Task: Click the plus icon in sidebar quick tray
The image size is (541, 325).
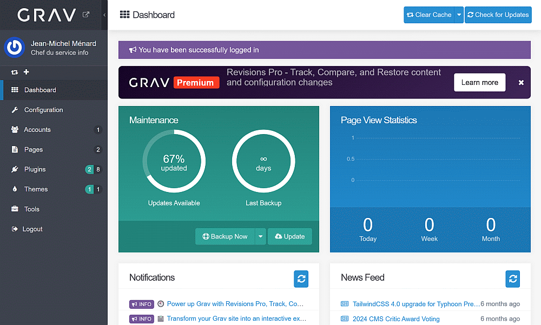Action: 27,72
